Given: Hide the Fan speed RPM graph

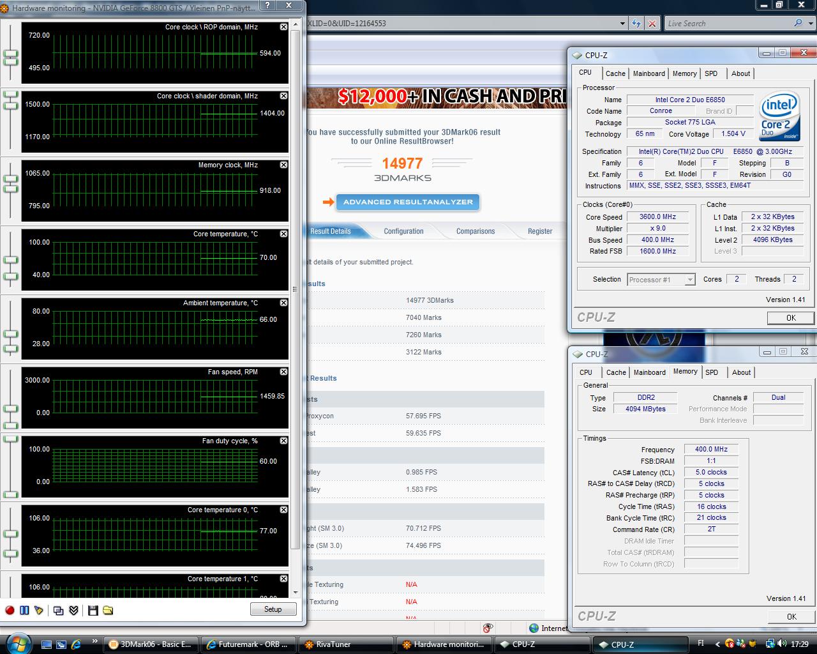Looking at the screenshot, I should (x=283, y=372).
